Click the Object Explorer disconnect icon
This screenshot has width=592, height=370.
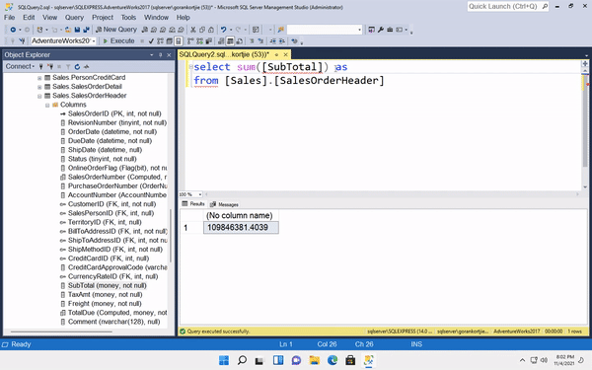(50, 67)
